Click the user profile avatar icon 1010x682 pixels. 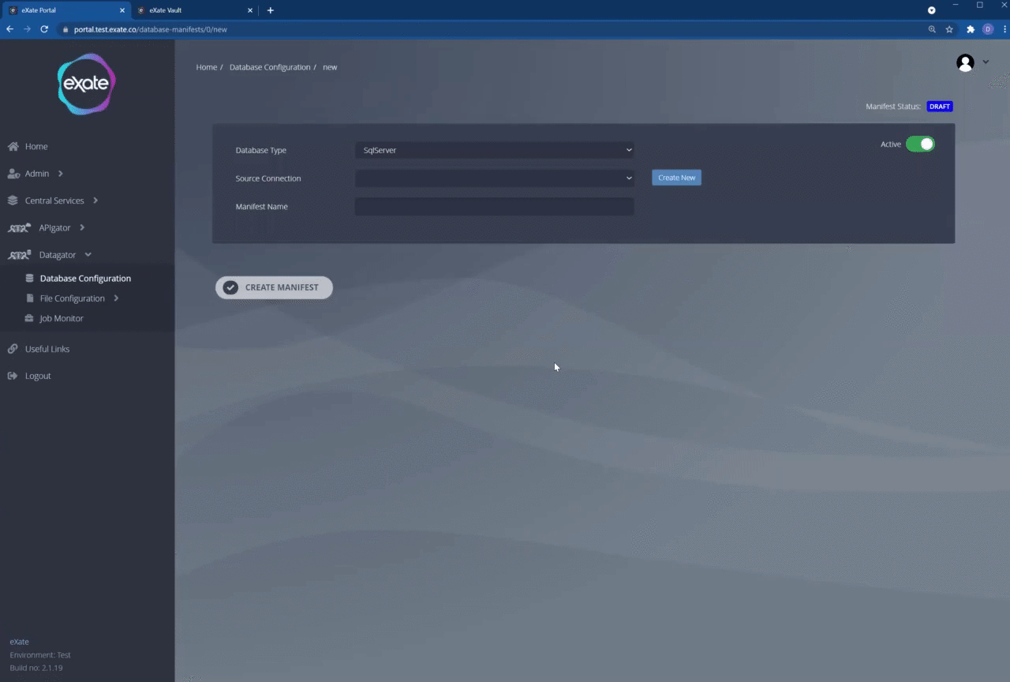[x=964, y=63]
